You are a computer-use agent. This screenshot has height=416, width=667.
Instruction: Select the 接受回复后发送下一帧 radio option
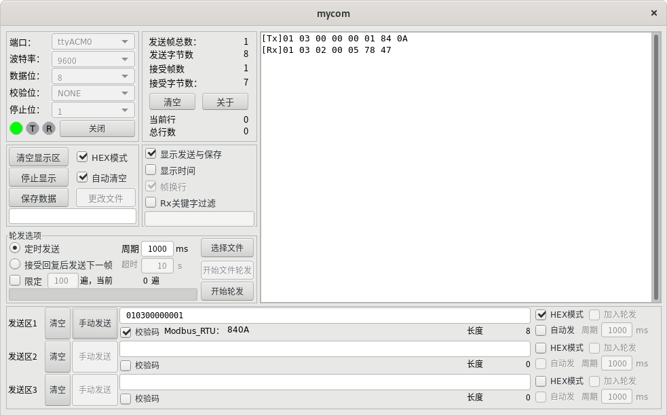coord(15,264)
